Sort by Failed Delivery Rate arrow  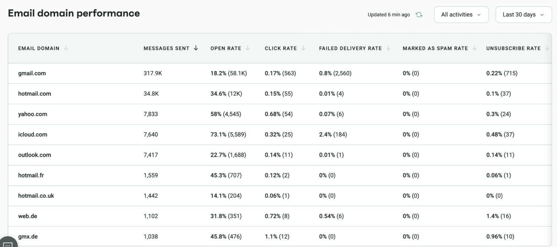pyautogui.click(x=388, y=48)
